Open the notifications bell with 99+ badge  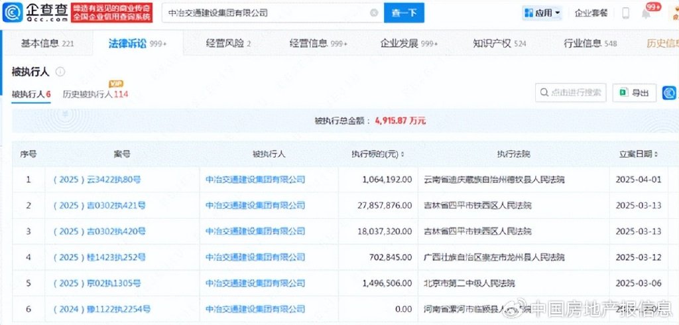tap(646, 13)
